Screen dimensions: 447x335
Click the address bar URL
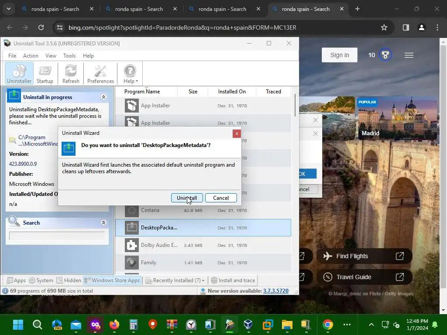click(182, 27)
